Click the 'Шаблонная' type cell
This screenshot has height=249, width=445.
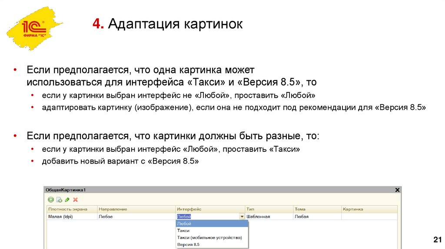point(269,217)
